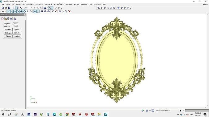Click the rotate view arrow icon
The image size is (209, 117).
(128, 8)
